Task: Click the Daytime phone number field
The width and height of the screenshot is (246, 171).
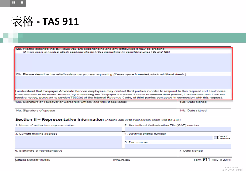Action: (x=169, y=138)
